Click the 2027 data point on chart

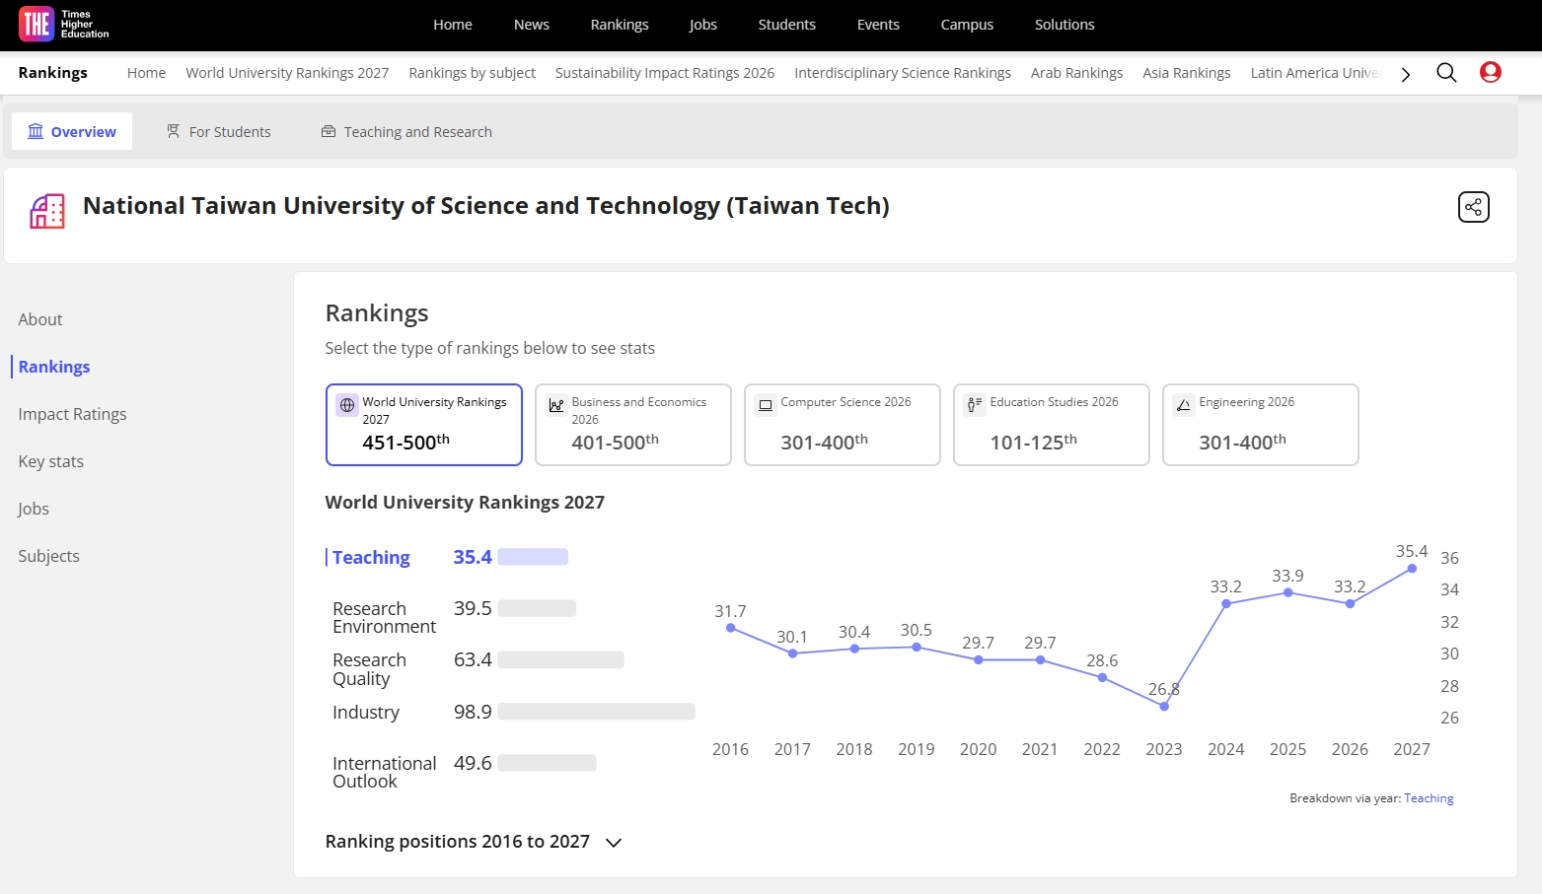pos(1412,569)
